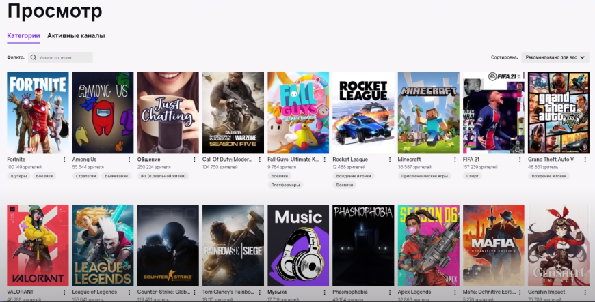Viewport: 595px width, 302px height.
Task: Open the Рекомендовано для вас sort dropdown
Action: pyautogui.click(x=555, y=57)
